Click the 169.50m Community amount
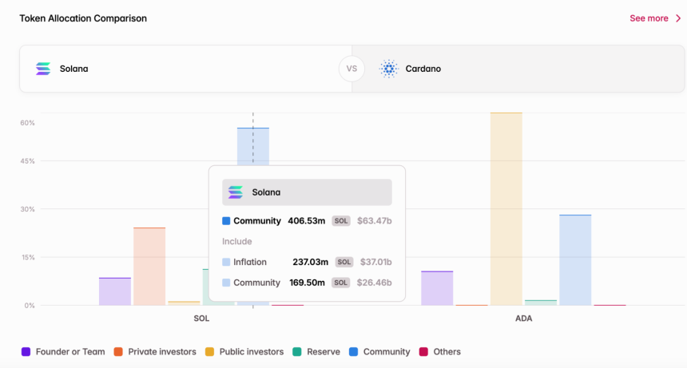Image resolution: width=687 pixels, height=368 pixels. coord(307,283)
